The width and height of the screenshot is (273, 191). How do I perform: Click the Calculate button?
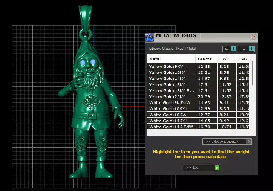[x=201, y=168]
